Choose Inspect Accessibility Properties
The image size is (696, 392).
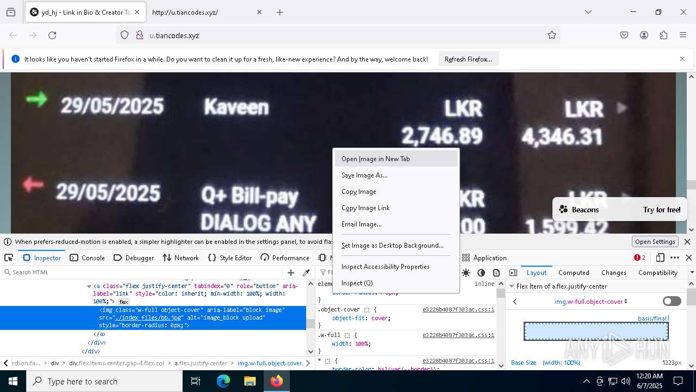(396, 267)
